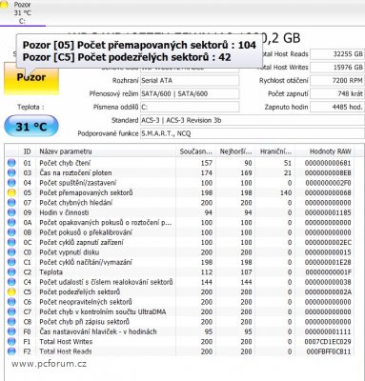The width and height of the screenshot is (365, 381).
Task: Click the yellow warning icon for C5 podezřelých sektorů
Action: point(11,292)
